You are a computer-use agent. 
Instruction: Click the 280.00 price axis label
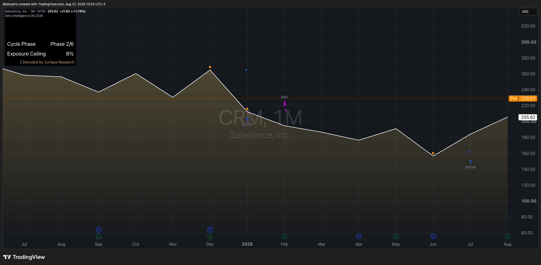click(x=528, y=58)
